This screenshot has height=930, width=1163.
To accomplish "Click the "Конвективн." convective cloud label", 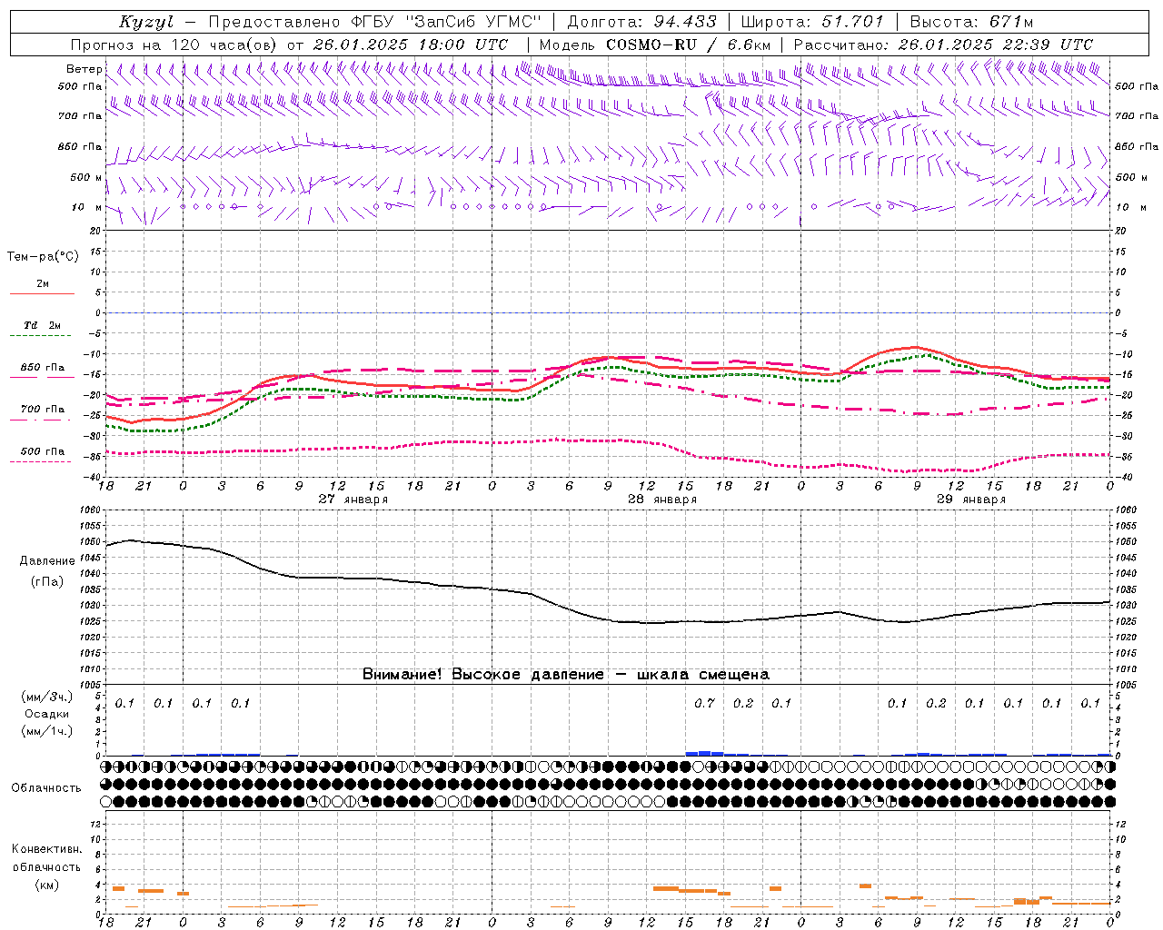I will [47, 849].
